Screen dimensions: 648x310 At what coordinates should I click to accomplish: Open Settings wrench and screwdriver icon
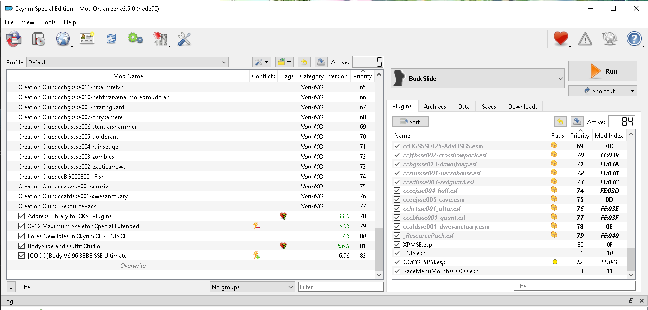tap(184, 39)
